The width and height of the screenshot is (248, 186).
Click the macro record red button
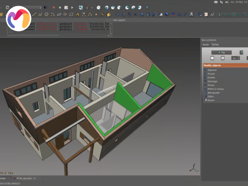tap(54, 7)
